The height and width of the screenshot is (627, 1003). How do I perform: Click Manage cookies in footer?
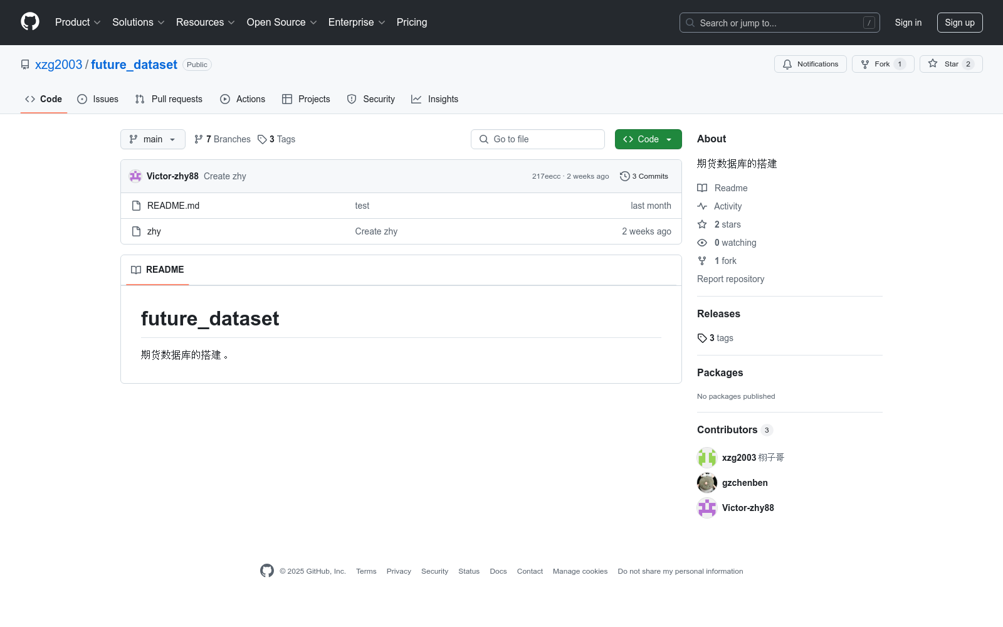click(580, 571)
